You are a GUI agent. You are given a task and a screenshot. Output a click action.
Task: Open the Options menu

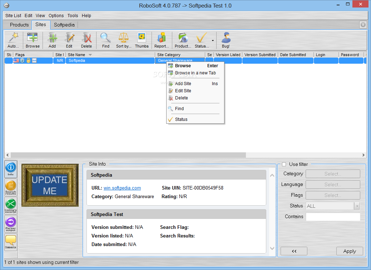point(56,16)
